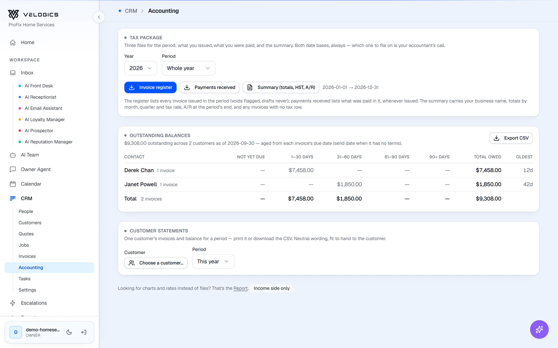Screen dimensions: 558x348
Task: Click Derek Chan contact row
Action: [328, 170]
